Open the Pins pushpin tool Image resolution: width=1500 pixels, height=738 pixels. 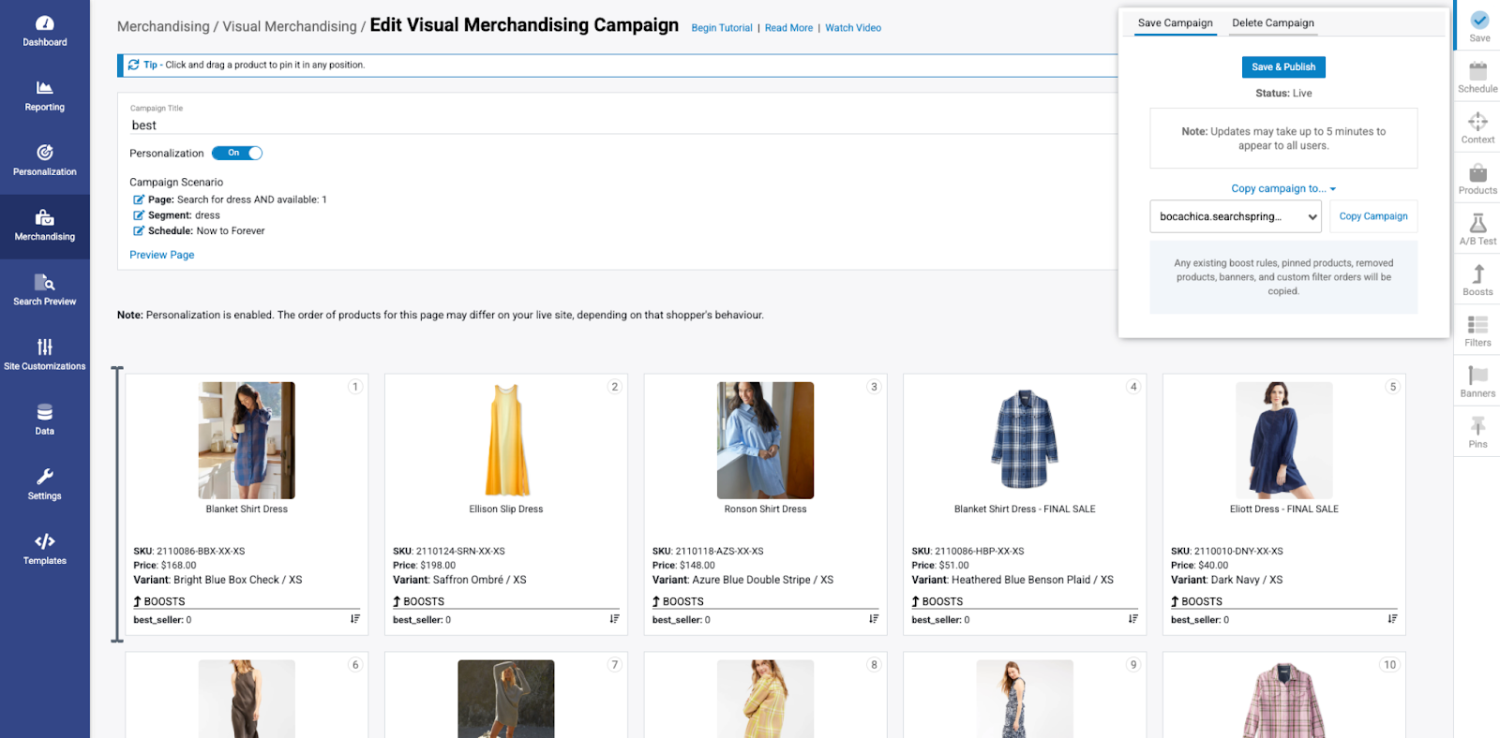[1477, 432]
